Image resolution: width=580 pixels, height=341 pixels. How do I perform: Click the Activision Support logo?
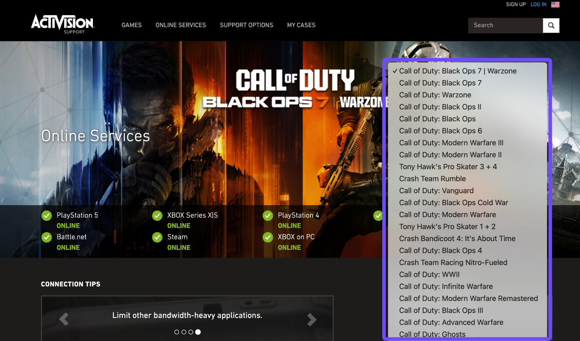point(63,24)
